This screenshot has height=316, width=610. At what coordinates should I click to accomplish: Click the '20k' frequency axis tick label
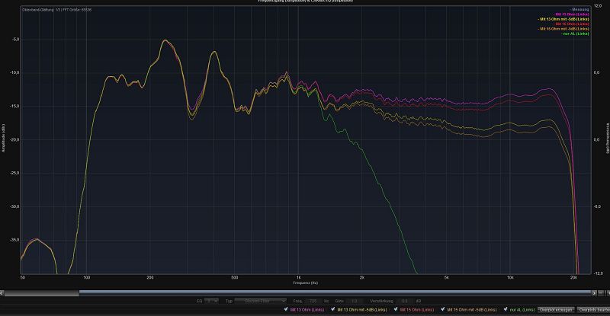pyautogui.click(x=573, y=277)
